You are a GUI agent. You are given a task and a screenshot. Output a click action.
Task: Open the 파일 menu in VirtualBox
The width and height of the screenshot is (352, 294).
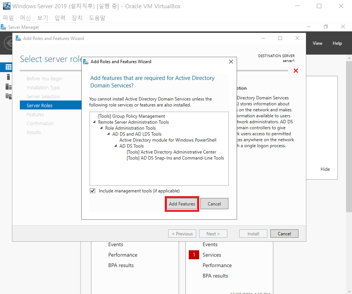[8, 18]
